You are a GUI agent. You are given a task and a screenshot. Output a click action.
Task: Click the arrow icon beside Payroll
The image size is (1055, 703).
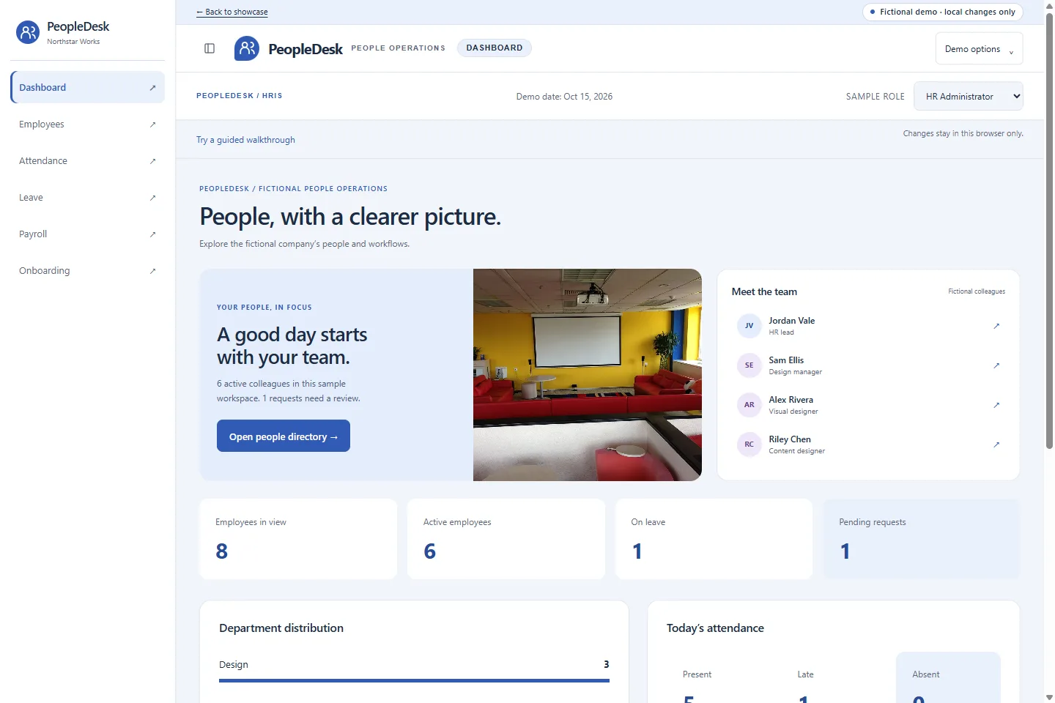152,234
